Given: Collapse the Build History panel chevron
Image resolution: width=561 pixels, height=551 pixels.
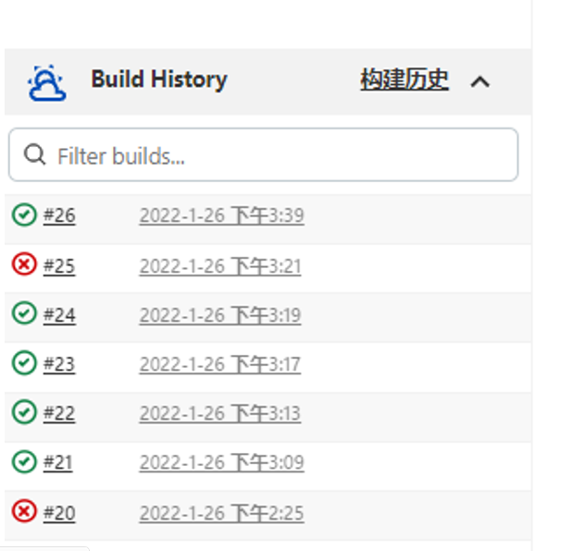Looking at the screenshot, I should tap(480, 81).
